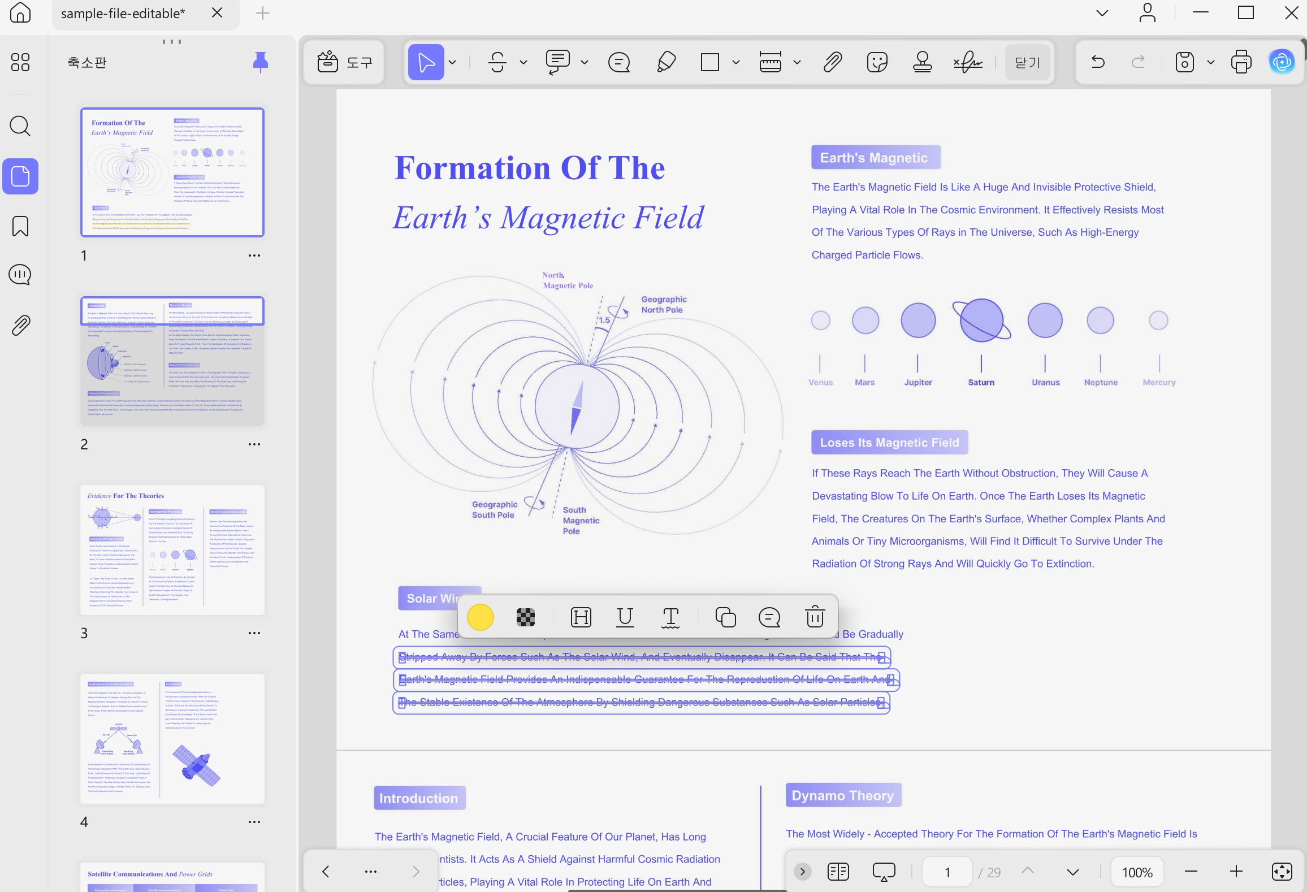Open more options for page 2 thumbnail
The image size is (1307, 892).
coord(254,444)
